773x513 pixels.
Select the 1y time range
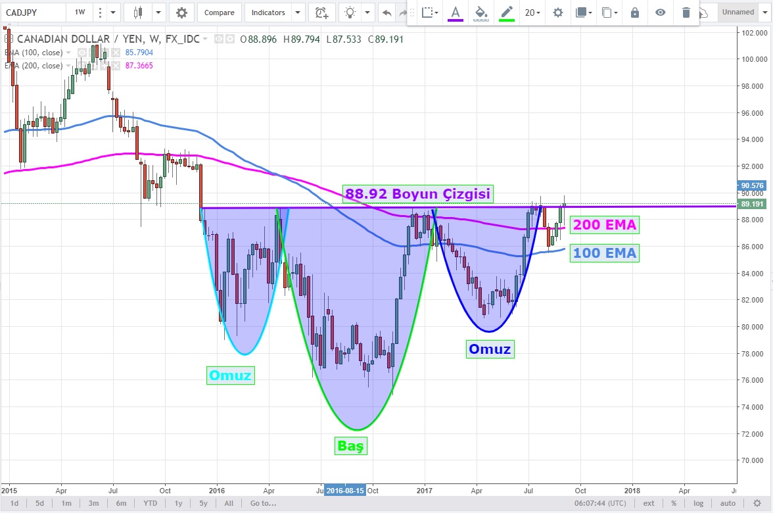tap(178, 503)
